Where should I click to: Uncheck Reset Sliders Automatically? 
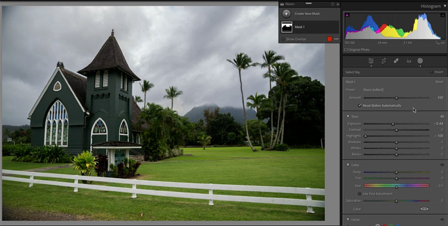click(360, 106)
